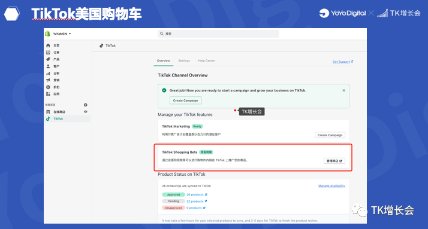Image resolution: width=428 pixels, height=229 pixels.
Task: Open Apps (应用) grid icon in sidebar
Action: (x=49, y=94)
